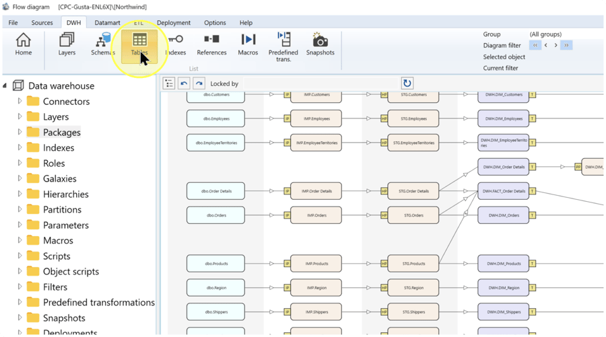Image resolution: width=606 pixels, height=337 pixels.
Task: Switch to the Sources tab
Action: tap(42, 22)
